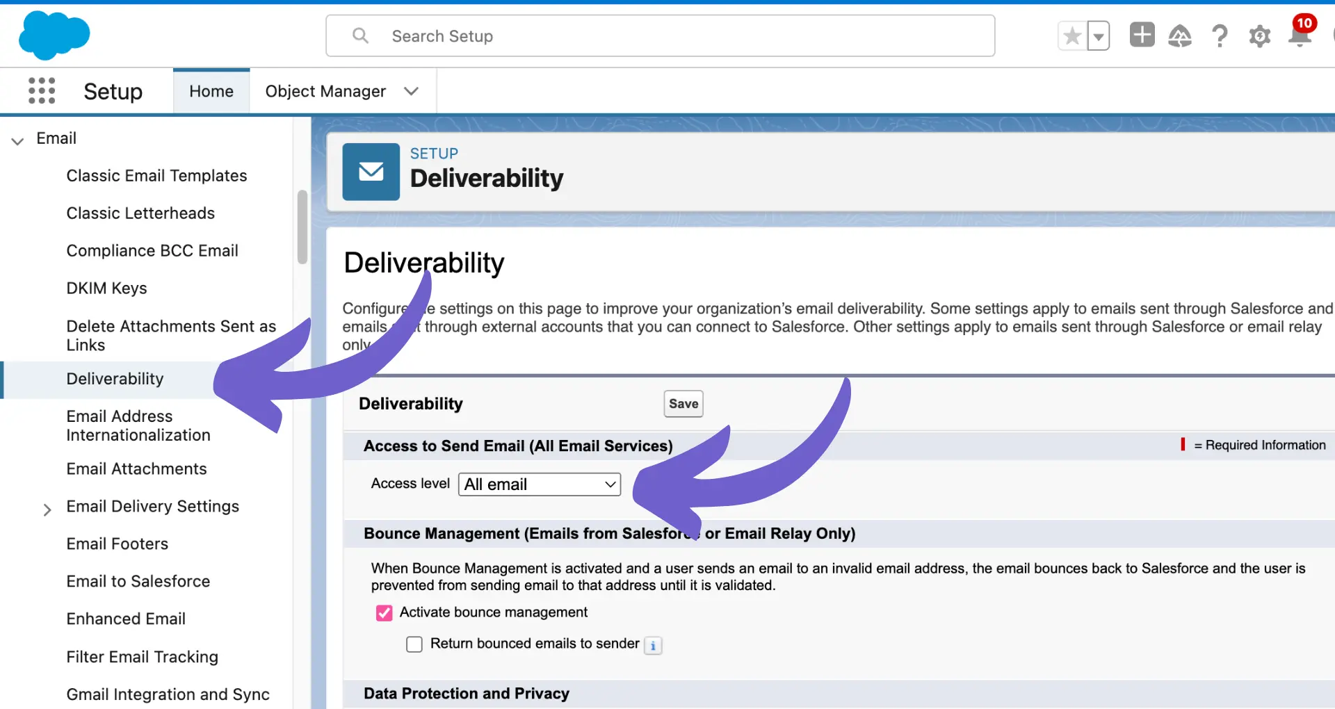This screenshot has height=709, width=1335.
Task: Open Email Address Internationalization
Action: click(x=138, y=425)
